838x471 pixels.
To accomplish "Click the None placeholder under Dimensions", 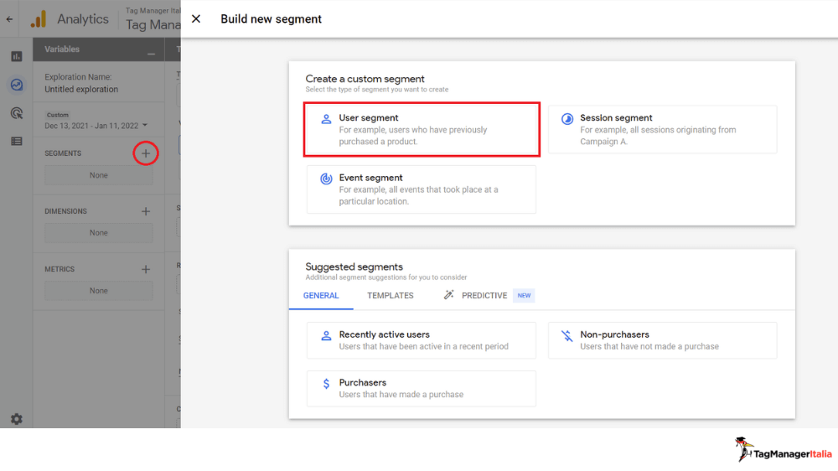I will click(99, 233).
